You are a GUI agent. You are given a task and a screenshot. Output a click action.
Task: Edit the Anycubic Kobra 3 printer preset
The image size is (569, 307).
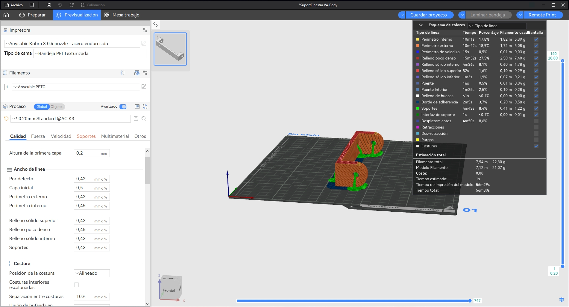point(144,43)
